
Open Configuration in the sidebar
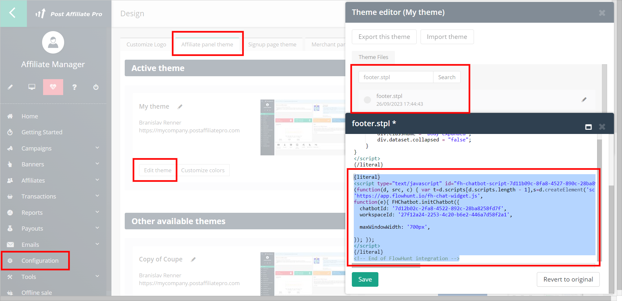click(x=40, y=260)
